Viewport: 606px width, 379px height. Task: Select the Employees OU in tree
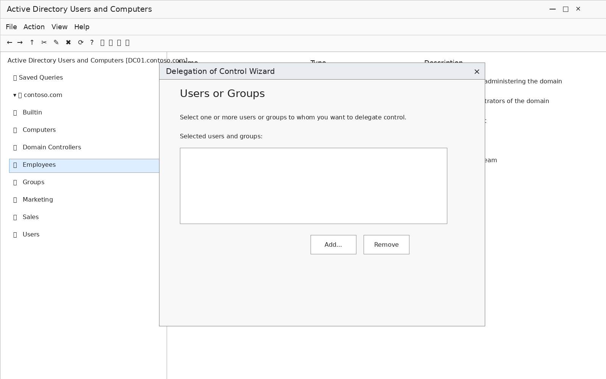tap(84, 166)
